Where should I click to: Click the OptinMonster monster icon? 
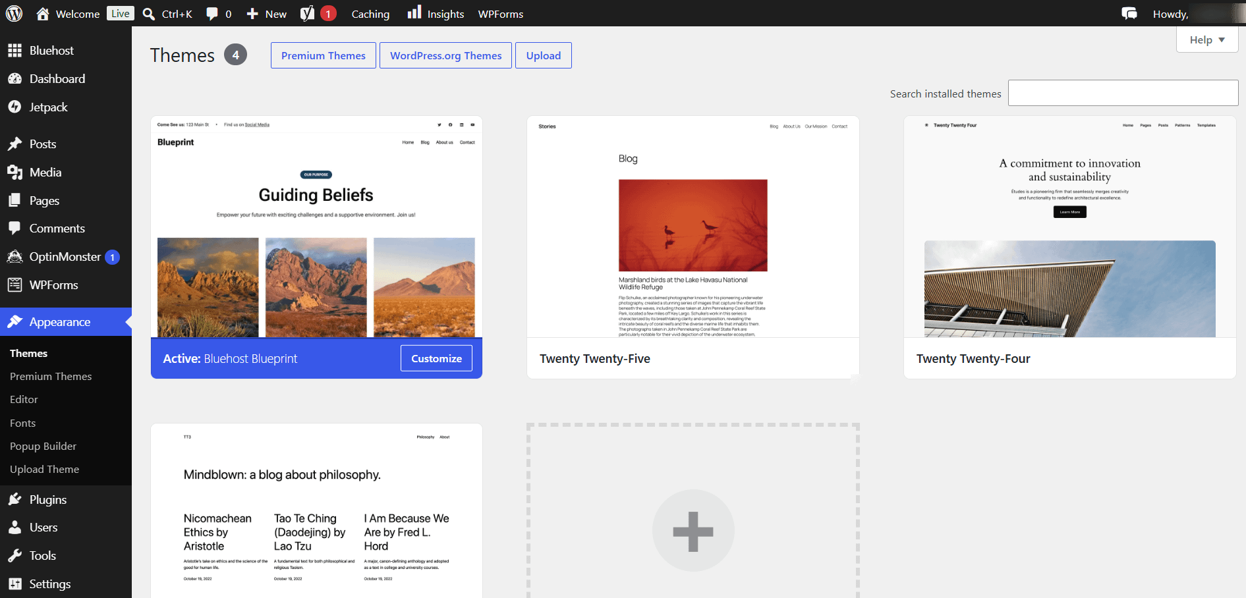tap(14, 256)
